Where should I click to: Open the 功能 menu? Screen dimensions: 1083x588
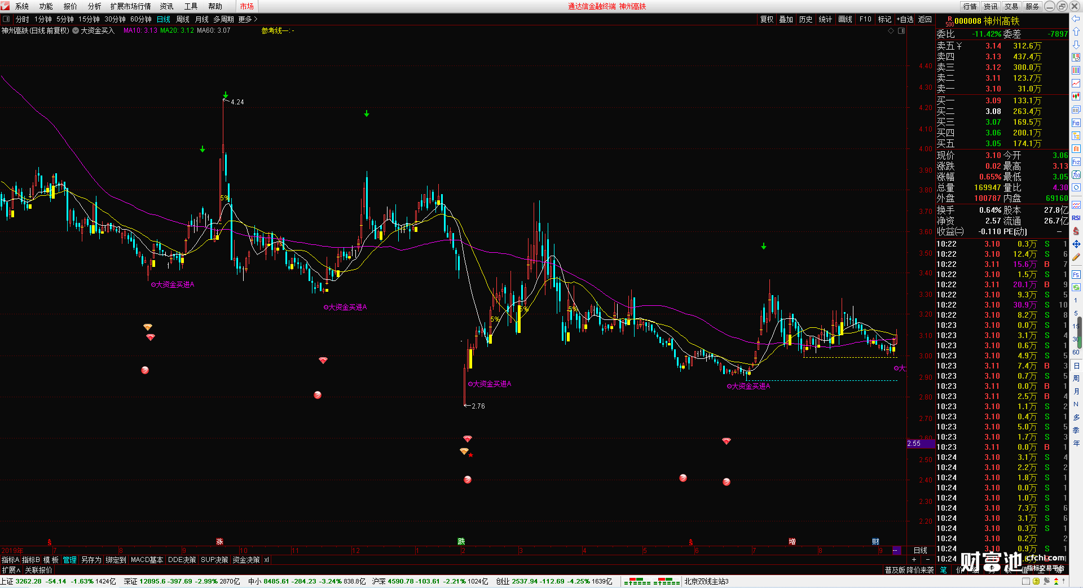[x=46, y=6]
